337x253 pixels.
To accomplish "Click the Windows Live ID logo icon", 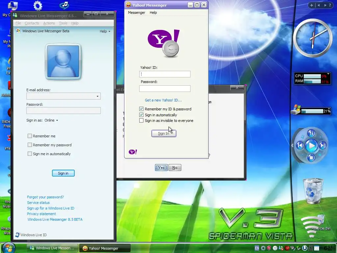I will pyautogui.click(x=17, y=235).
